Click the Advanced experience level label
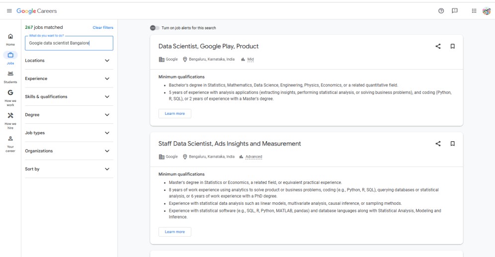The width and height of the screenshot is (495, 257). 254,157
